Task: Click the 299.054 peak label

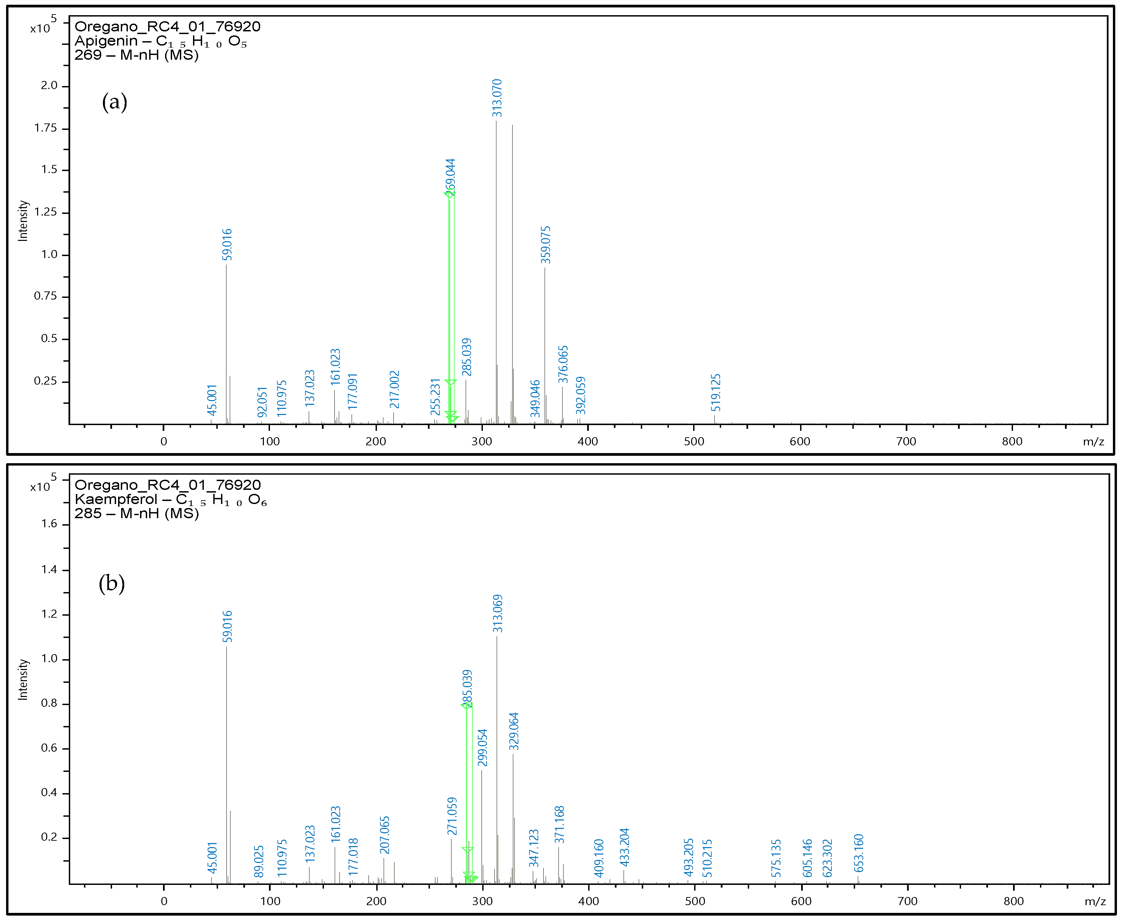Action: 482,748
